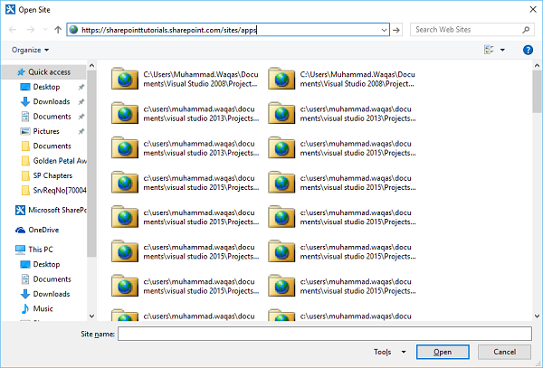Select Microsoft SharePoint Designer in navigation pane
Image resolution: width=543 pixels, height=368 pixels.
pyautogui.click(x=52, y=210)
